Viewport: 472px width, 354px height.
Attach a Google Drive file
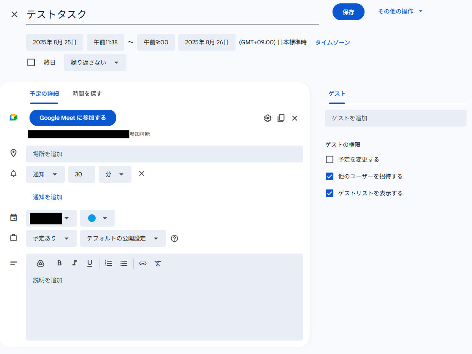click(40, 263)
